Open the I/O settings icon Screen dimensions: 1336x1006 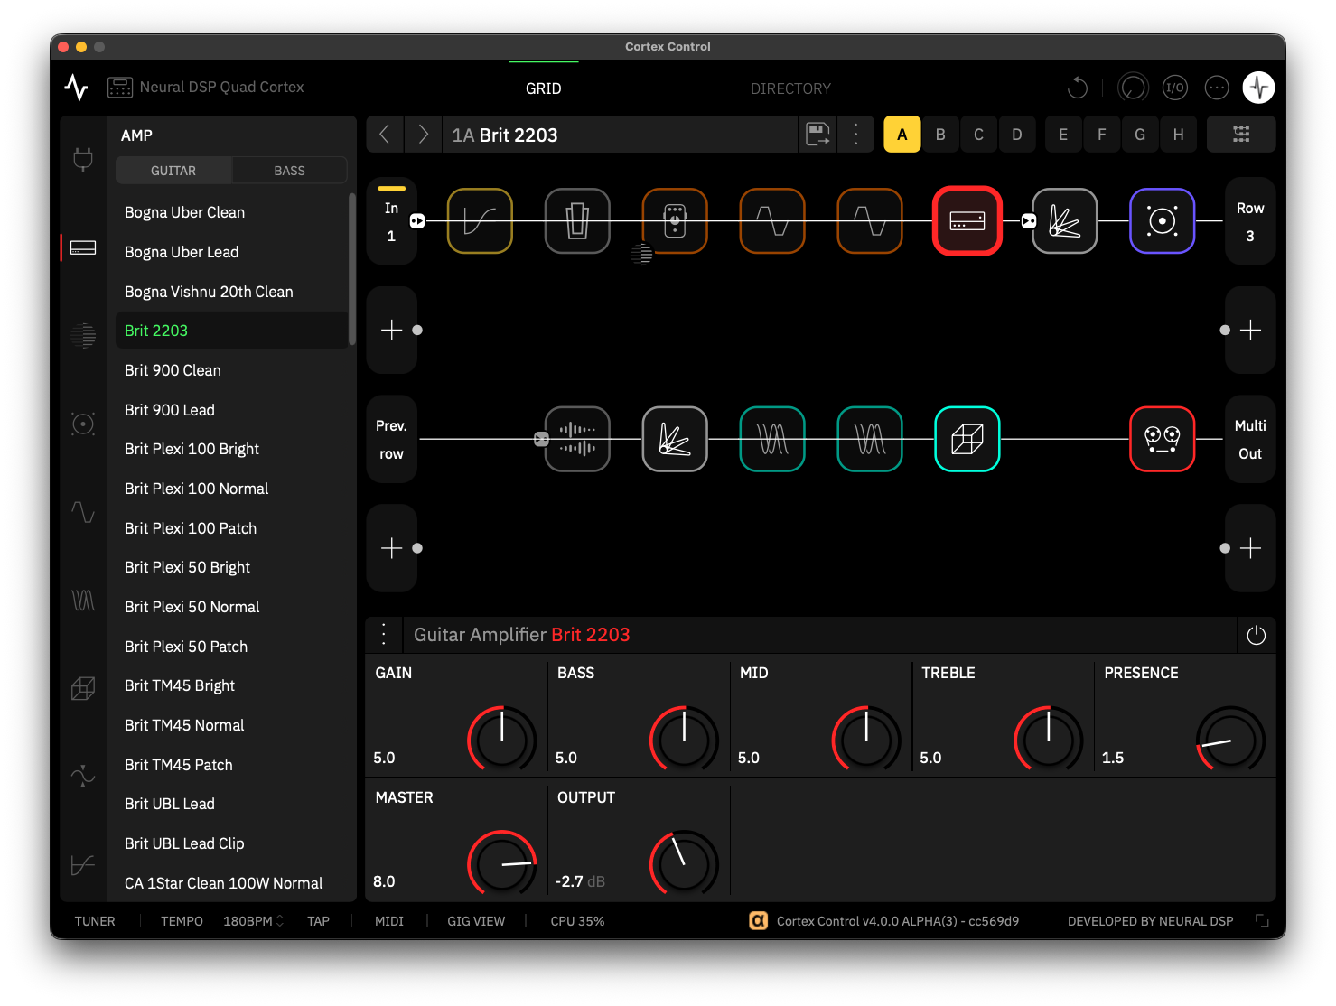click(1174, 87)
